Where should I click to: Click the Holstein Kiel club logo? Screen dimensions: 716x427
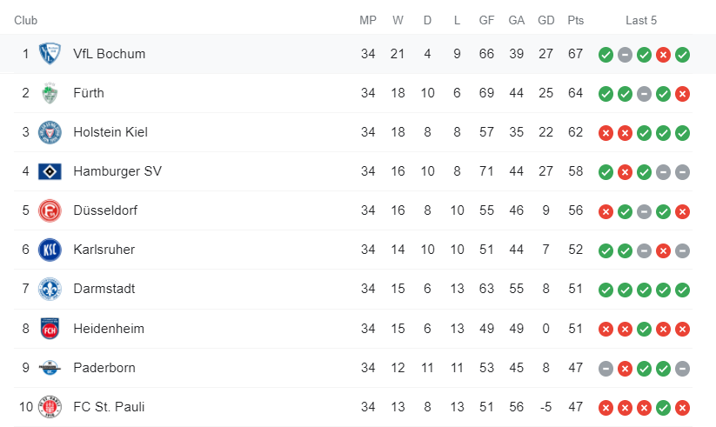(50, 132)
